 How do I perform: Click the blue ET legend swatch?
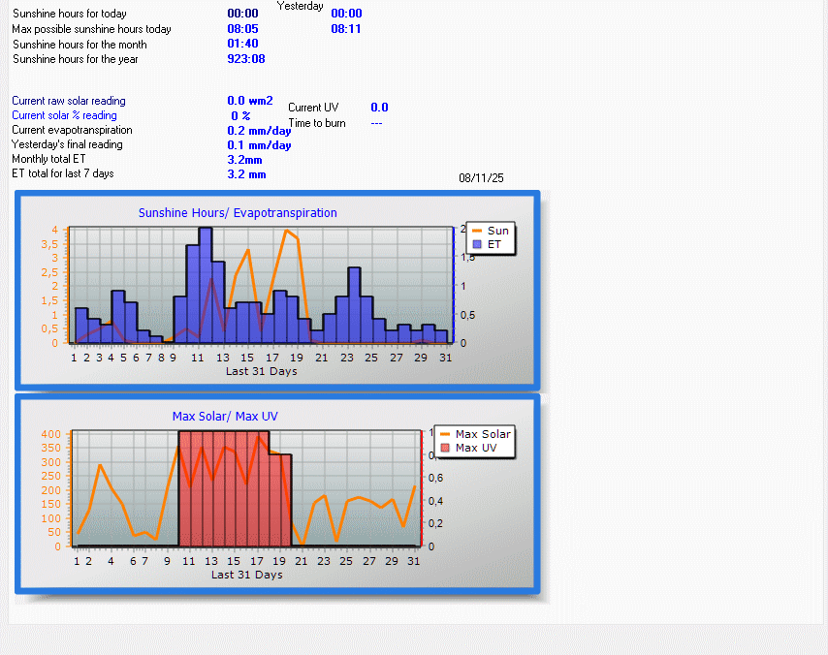[x=476, y=245]
